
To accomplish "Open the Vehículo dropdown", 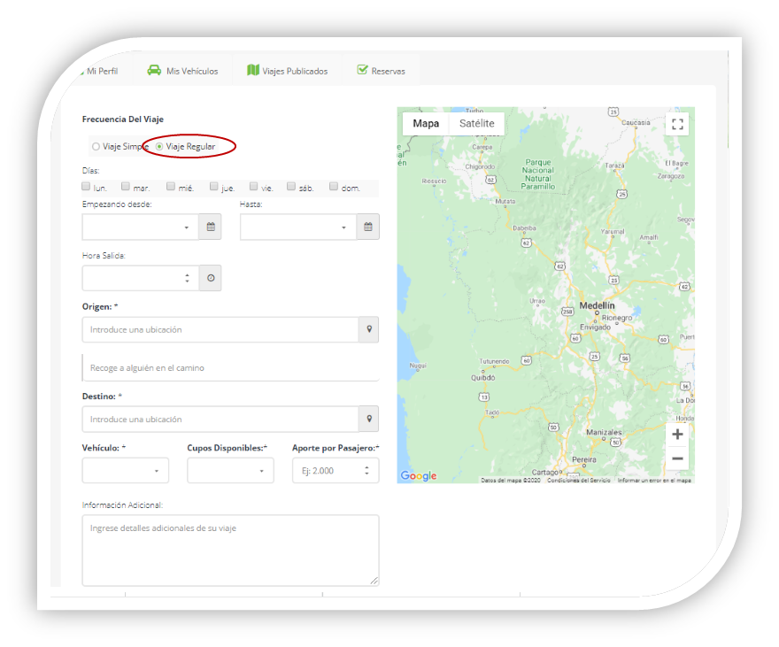I will point(125,470).
